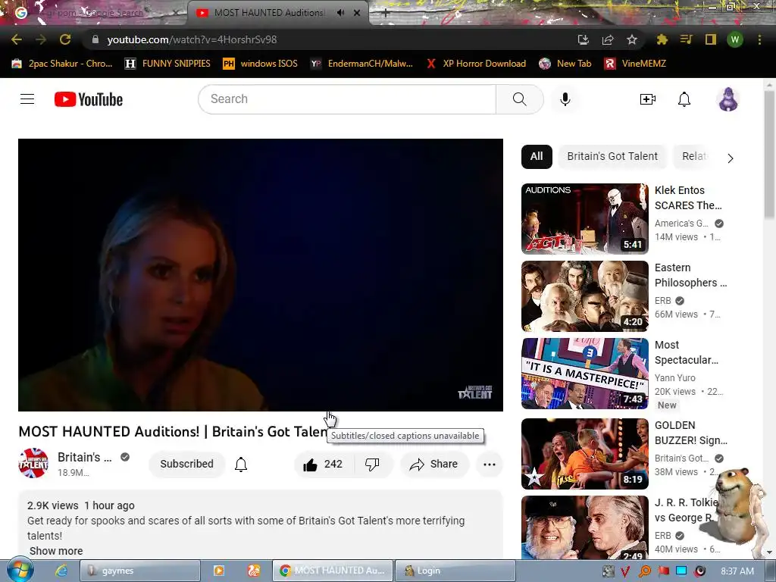The image size is (776, 582).
Task: Toggle channel notification bell beside Subscribed
Action: coord(241,465)
